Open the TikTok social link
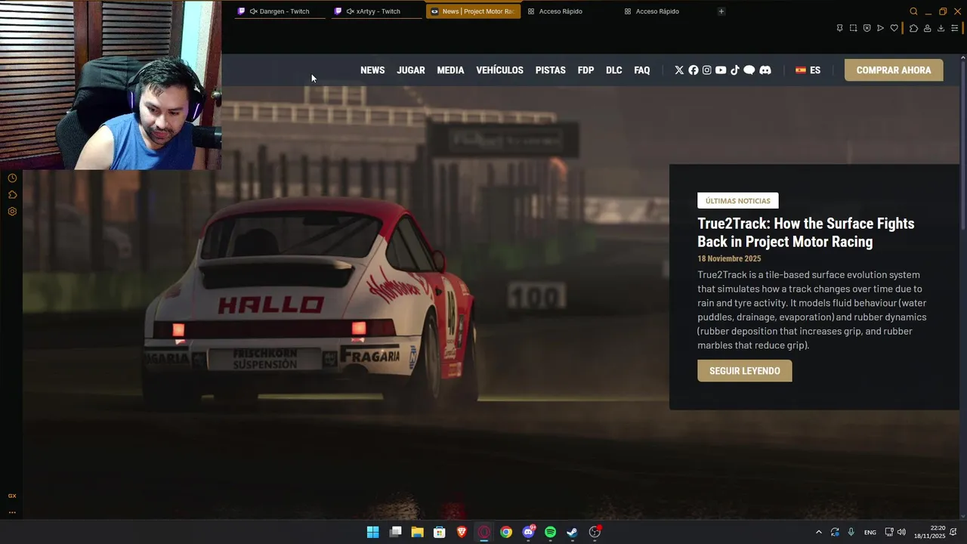Screen dimensions: 967x544 pyautogui.click(x=735, y=70)
